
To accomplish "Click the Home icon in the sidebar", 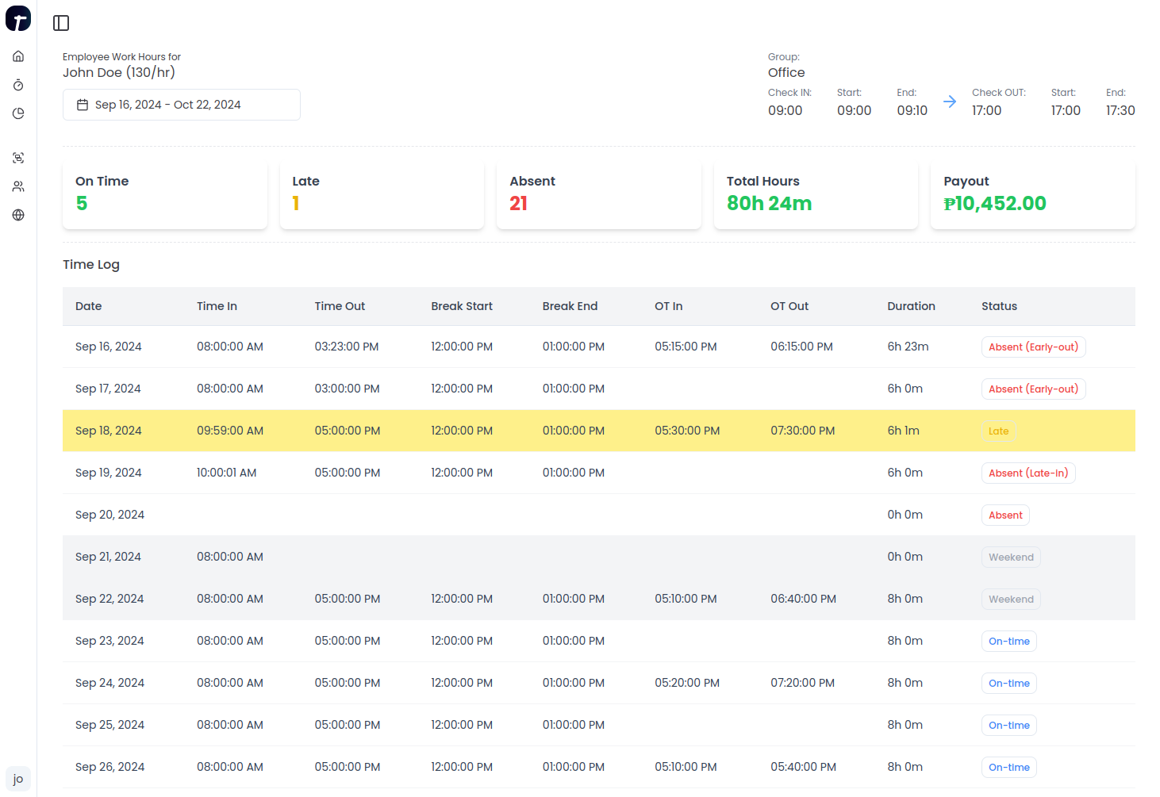I will (17, 56).
